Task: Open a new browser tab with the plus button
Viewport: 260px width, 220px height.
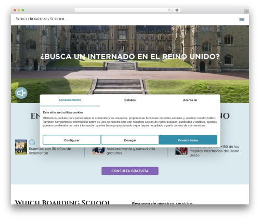Action: pyautogui.click(x=246, y=11)
